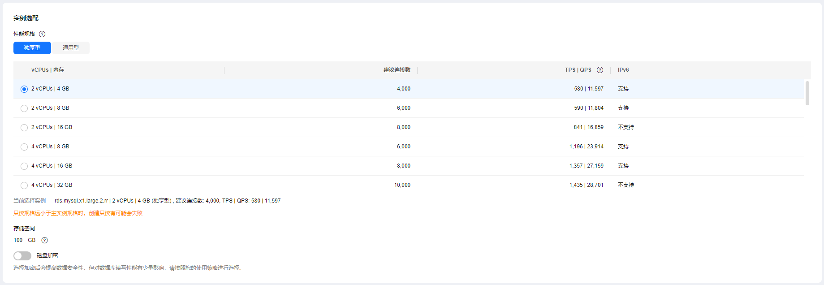The height and width of the screenshot is (285, 824).
Task: Click the spec table vertical scrollbar
Action: 807,93
